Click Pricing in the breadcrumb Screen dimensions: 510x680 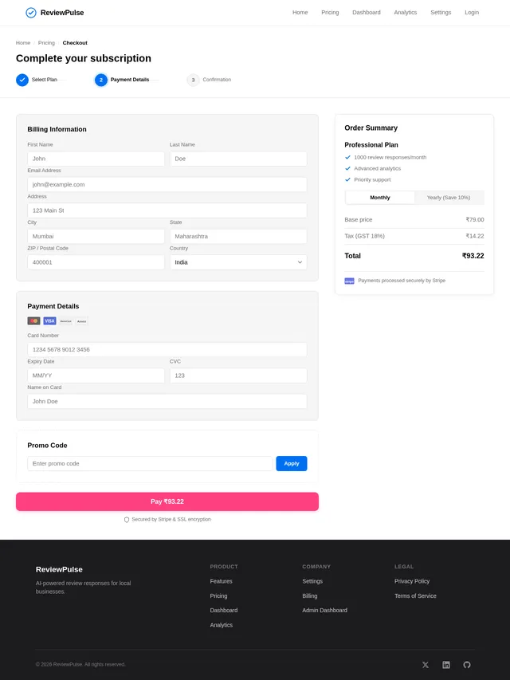point(46,43)
